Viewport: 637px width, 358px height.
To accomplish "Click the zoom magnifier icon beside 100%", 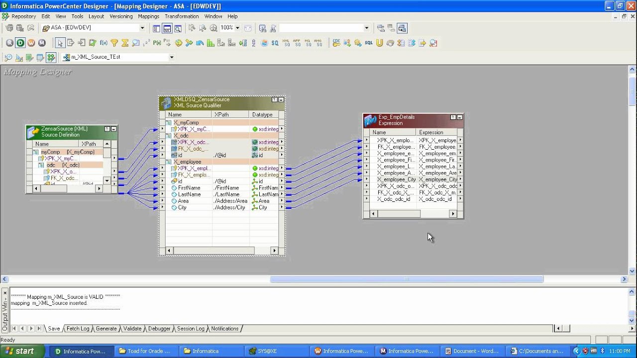I will click(x=213, y=28).
